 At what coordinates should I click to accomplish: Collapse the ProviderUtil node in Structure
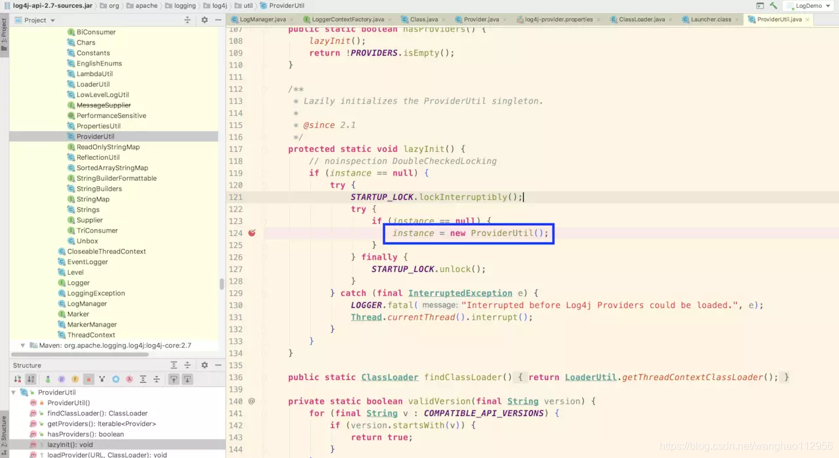click(x=14, y=392)
